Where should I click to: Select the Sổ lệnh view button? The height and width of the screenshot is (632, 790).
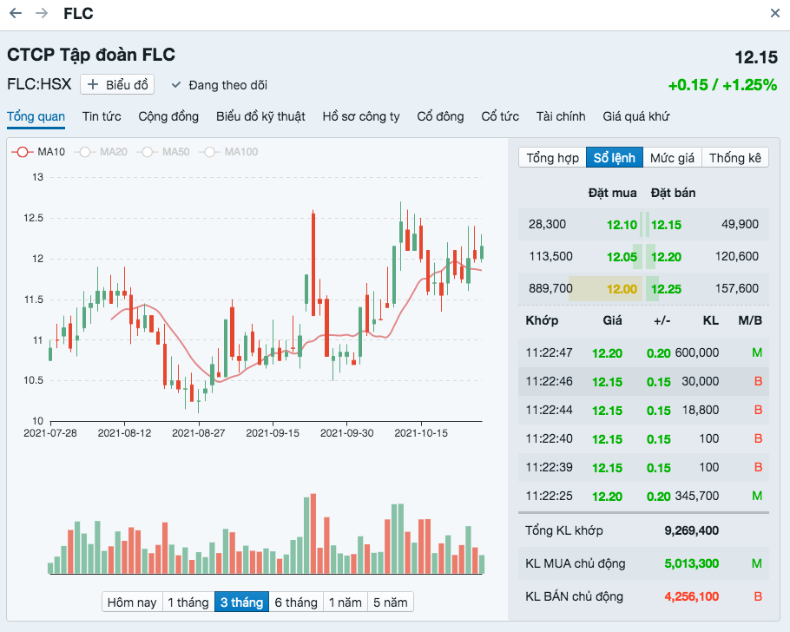point(614,158)
